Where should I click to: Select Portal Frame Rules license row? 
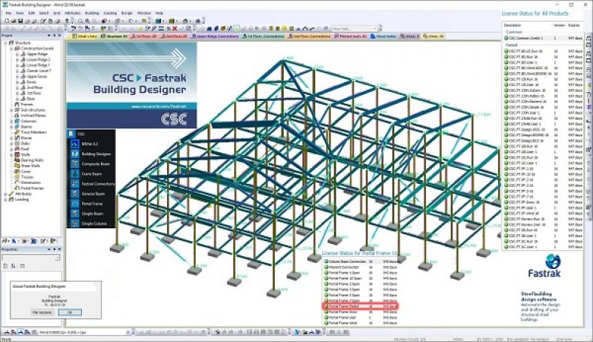point(360,306)
